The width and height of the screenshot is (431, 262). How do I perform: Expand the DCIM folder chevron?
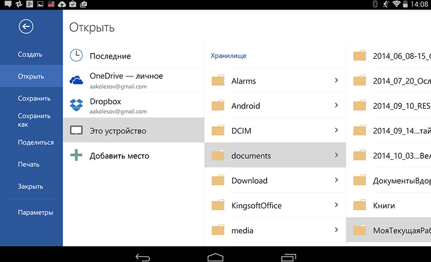(x=336, y=130)
